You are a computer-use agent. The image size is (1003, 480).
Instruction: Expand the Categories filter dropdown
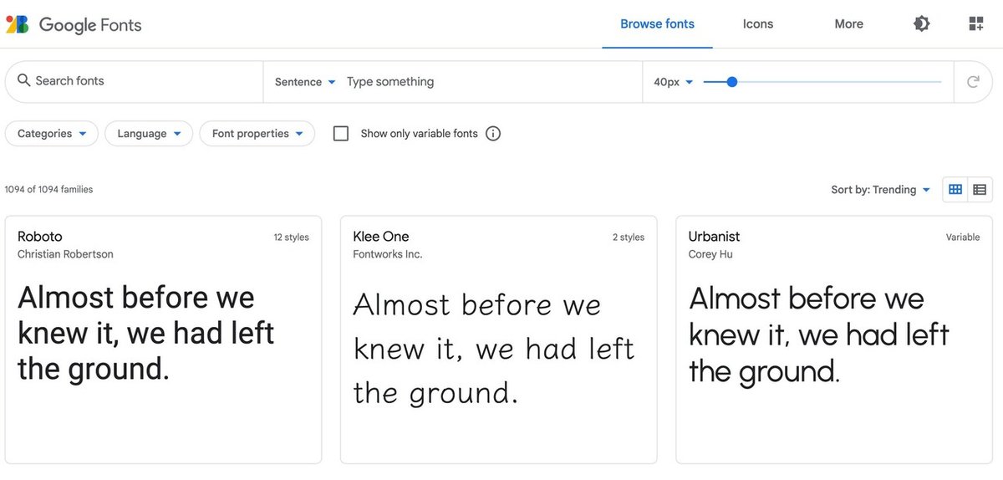coord(52,134)
